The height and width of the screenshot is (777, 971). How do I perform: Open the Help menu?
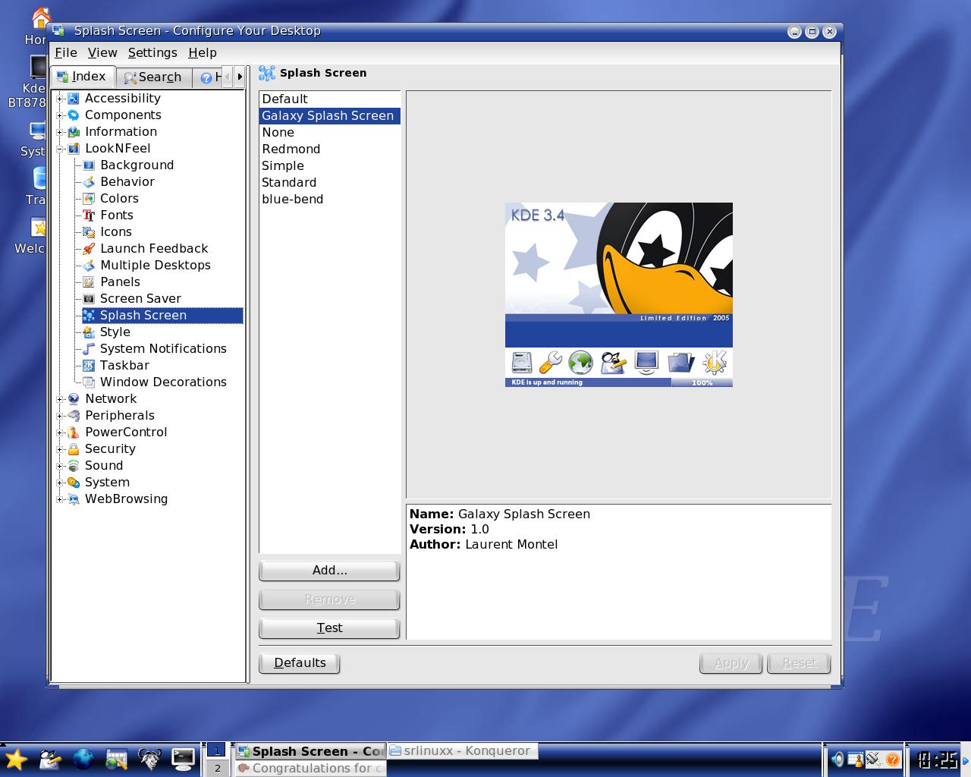(203, 52)
